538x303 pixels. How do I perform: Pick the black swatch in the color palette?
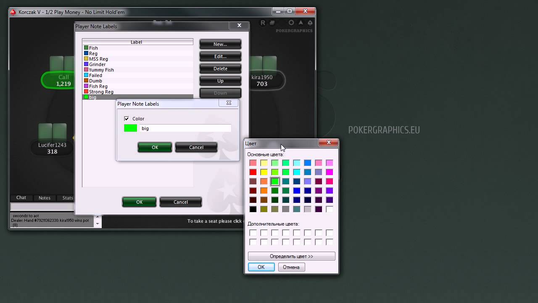(253, 209)
